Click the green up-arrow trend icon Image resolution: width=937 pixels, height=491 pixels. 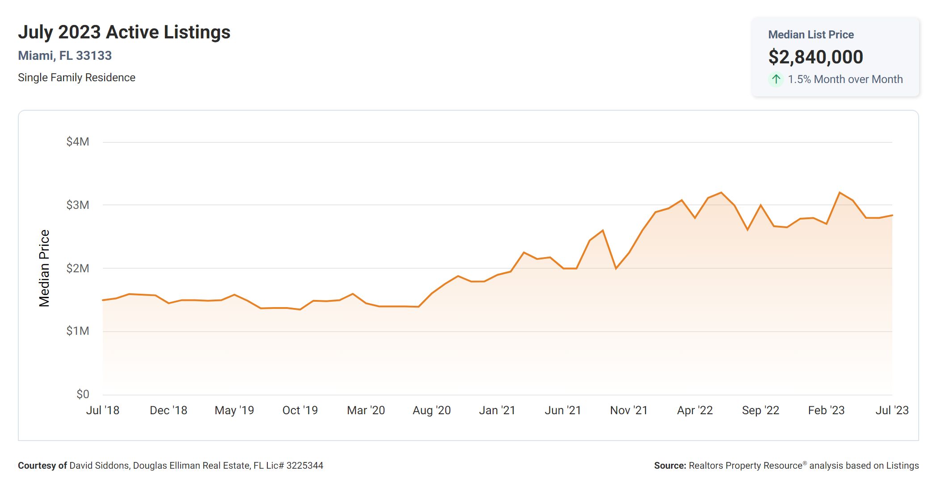[776, 79]
